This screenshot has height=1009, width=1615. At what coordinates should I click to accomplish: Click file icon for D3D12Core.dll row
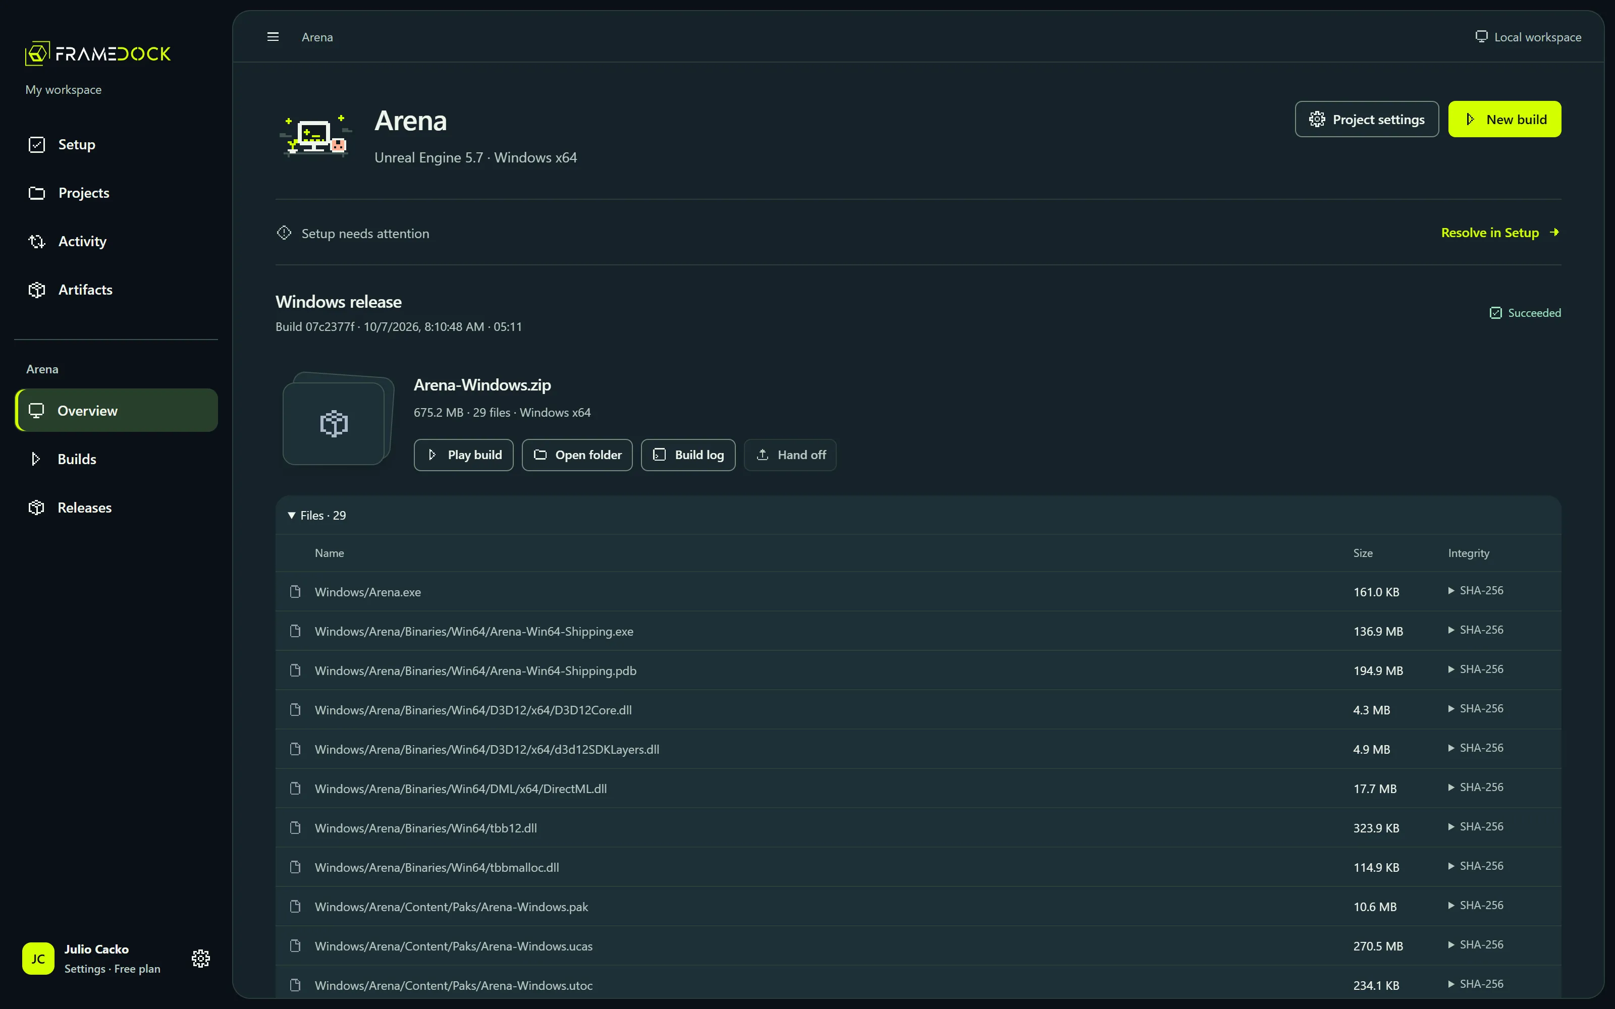295,709
